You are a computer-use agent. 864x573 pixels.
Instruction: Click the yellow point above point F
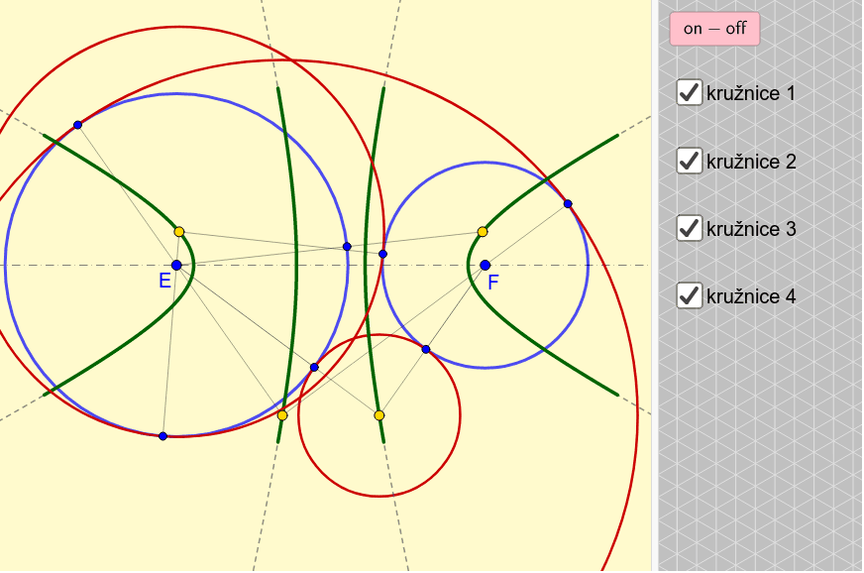coord(483,232)
